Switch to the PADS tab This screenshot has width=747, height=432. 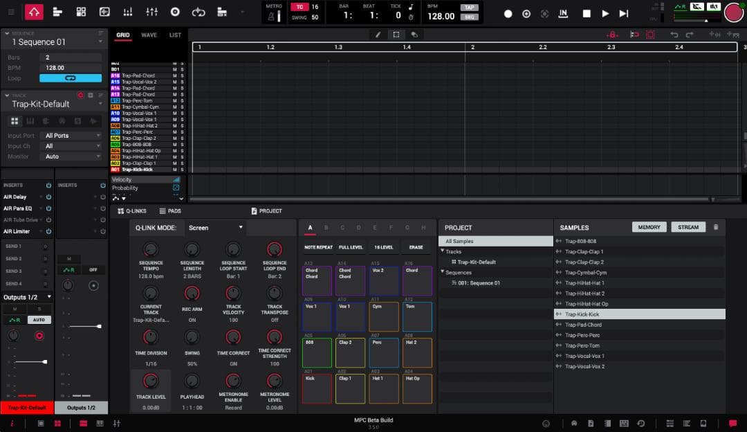click(170, 210)
